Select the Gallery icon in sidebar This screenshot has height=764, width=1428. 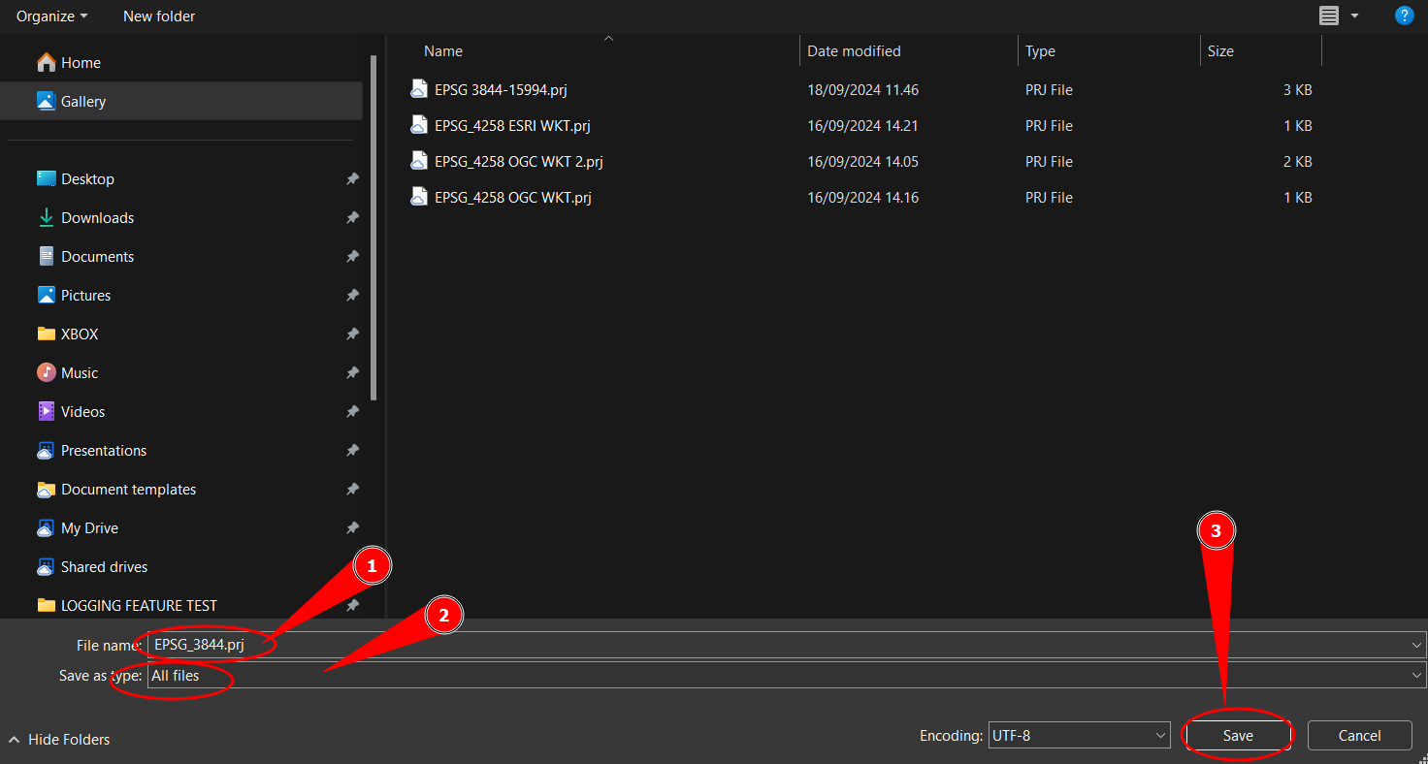point(46,101)
